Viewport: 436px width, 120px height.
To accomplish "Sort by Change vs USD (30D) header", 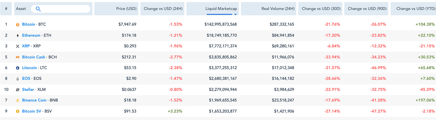I will (x=320, y=9).
